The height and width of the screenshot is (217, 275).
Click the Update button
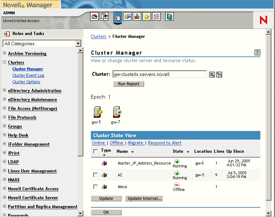tap(106, 198)
